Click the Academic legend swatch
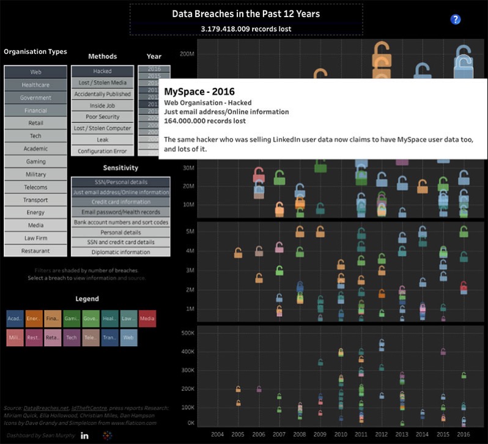This screenshot has width=488, height=444. click(15, 319)
